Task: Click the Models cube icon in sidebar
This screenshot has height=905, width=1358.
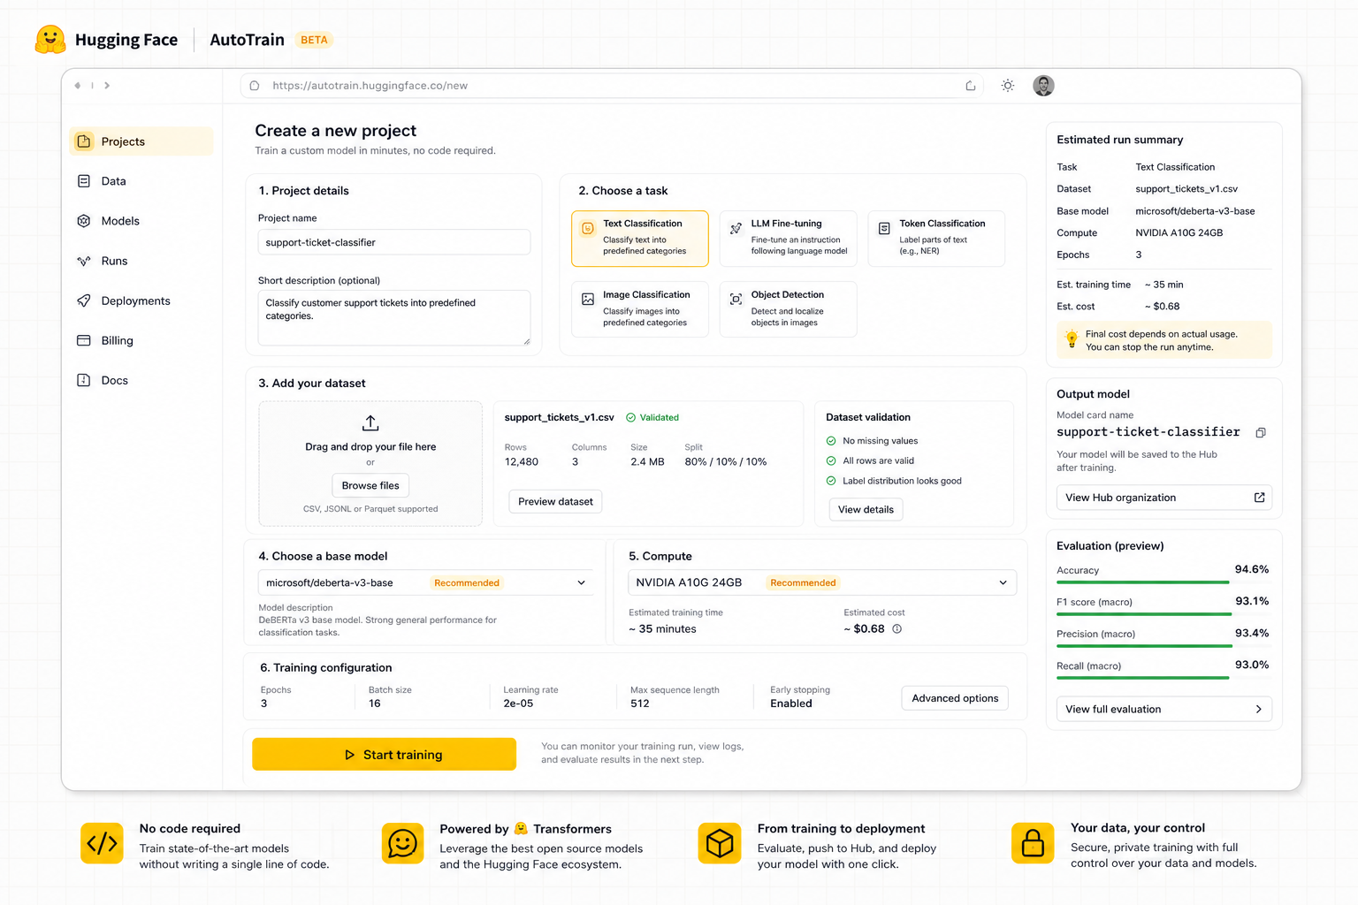Action: click(84, 221)
